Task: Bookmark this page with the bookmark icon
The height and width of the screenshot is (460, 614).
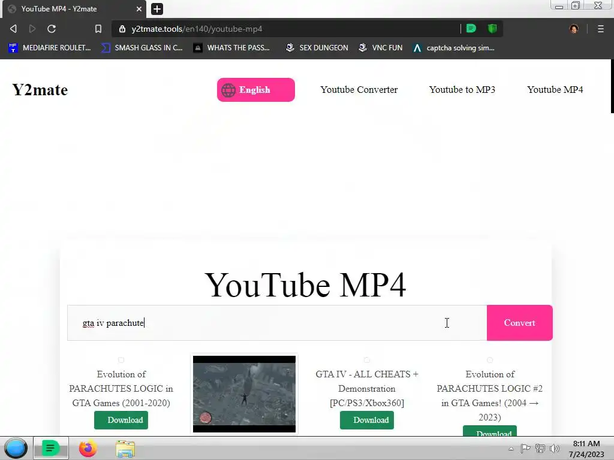Action: click(98, 29)
